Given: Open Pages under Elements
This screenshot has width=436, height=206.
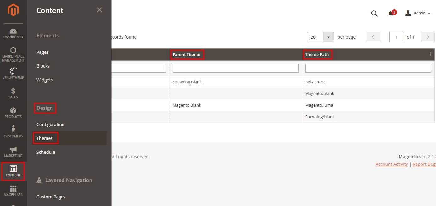Looking at the screenshot, I should tap(42, 52).
